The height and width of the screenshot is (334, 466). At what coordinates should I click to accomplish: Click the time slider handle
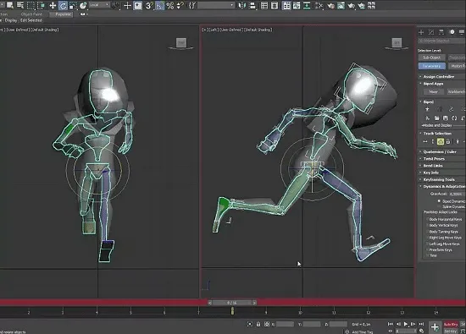[x=232, y=303]
